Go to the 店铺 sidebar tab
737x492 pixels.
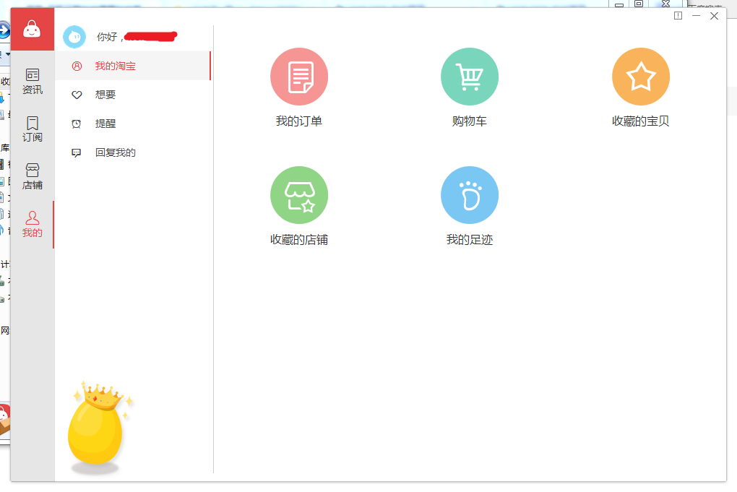(33, 177)
